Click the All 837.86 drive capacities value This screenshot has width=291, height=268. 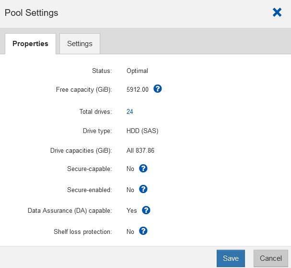tap(140, 150)
